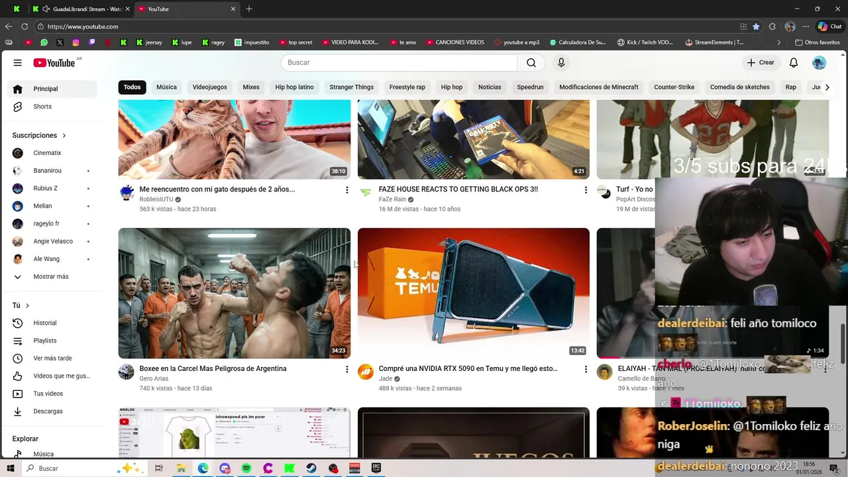848x477 pixels.
Task: Open Historial in sidebar
Action: click(53, 323)
